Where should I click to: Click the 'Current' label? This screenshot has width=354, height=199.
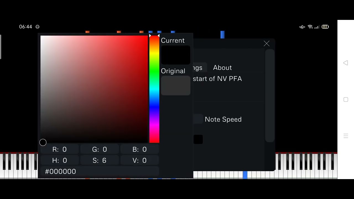click(173, 40)
